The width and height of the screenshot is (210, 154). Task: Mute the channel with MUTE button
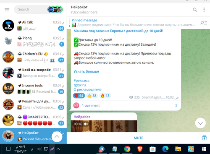(x=138, y=138)
